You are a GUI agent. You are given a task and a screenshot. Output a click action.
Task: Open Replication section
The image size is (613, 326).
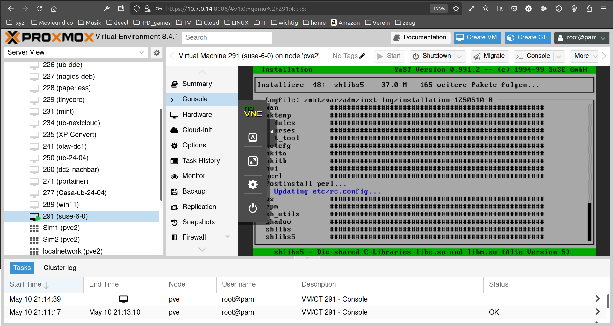click(x=202, y=207)
